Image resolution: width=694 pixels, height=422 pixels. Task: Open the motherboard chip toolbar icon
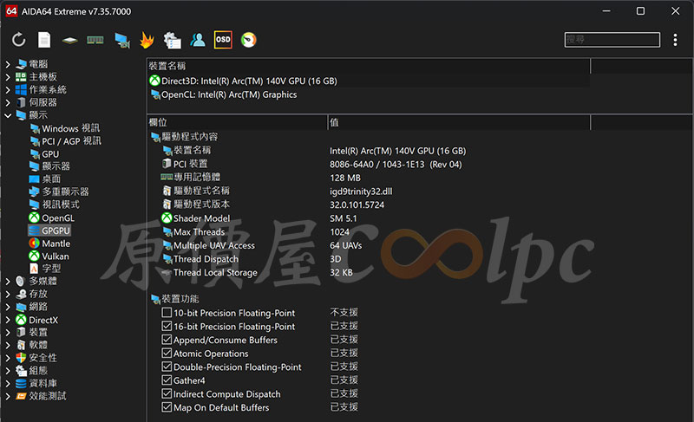[70, 41]
